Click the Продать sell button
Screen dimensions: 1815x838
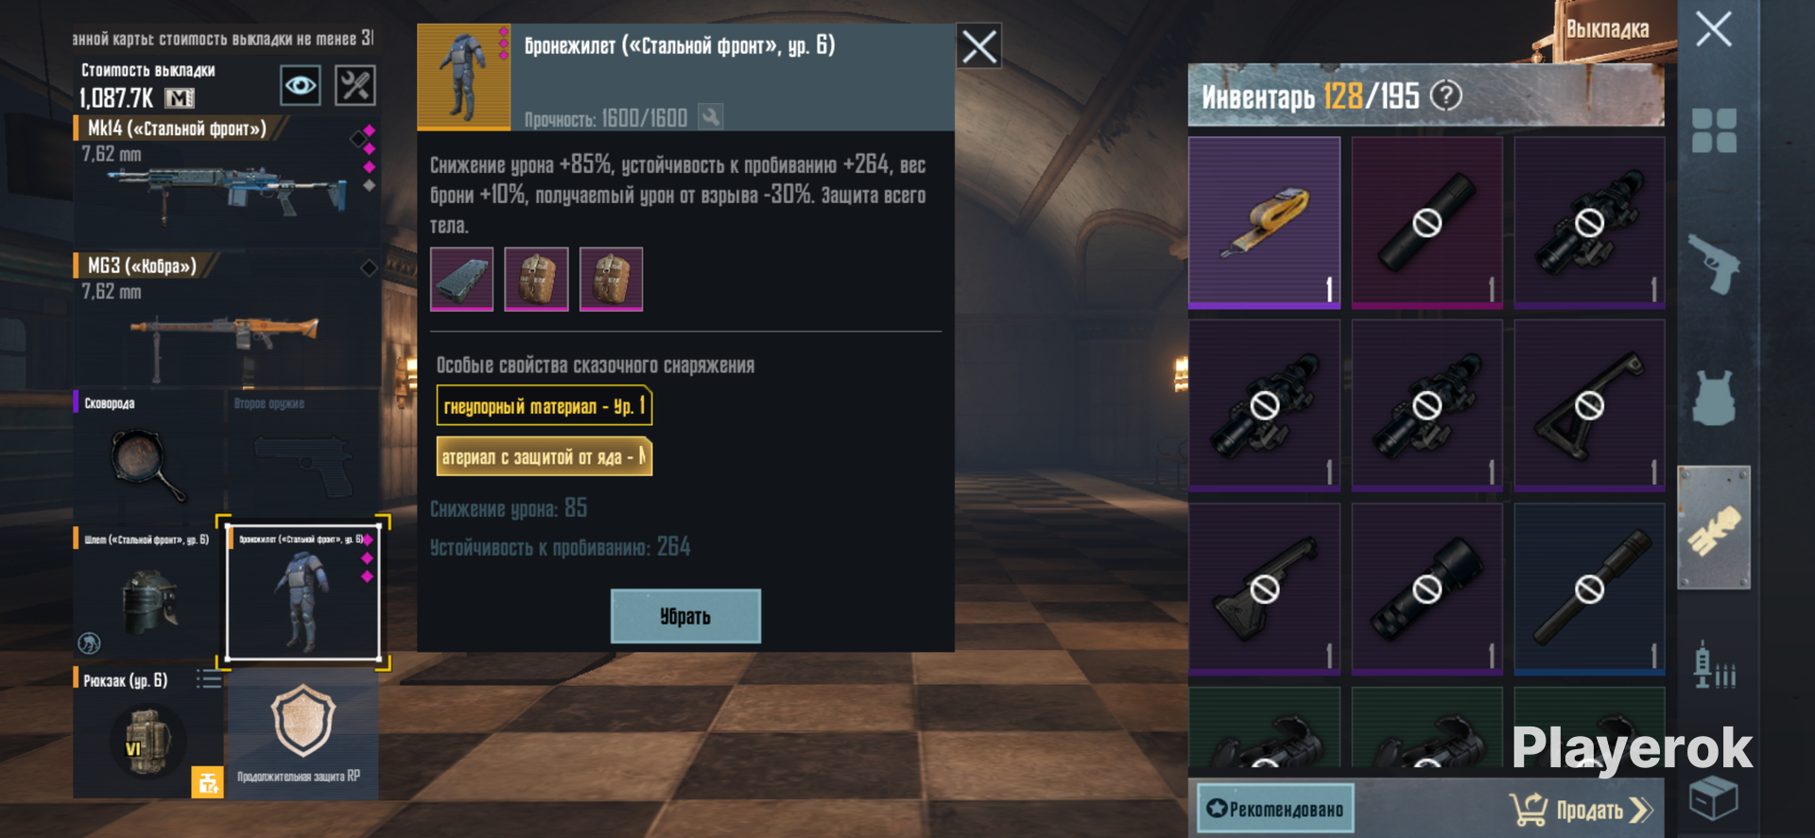[x=1581, y=810]
